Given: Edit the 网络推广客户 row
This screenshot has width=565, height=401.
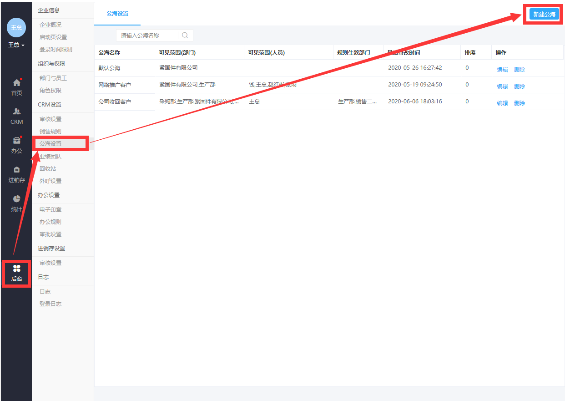Looking at the screenshot, I should (x=502, y=86).
